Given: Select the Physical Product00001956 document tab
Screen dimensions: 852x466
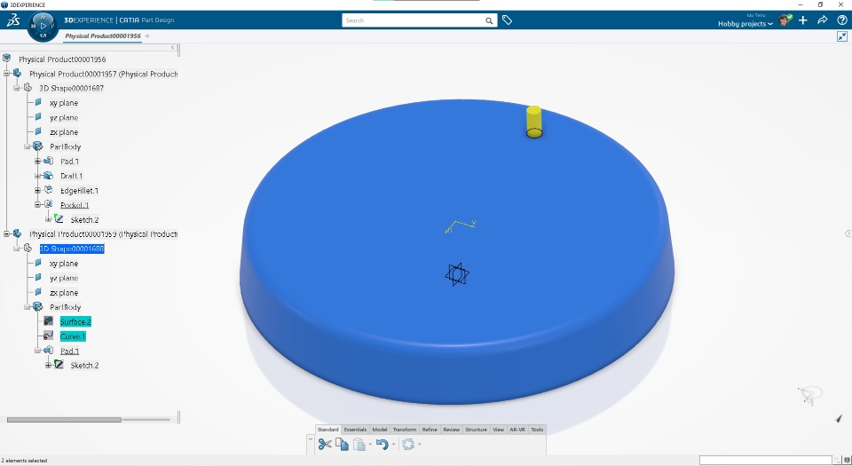Looking at the screenshot, I should click(103, 36).
